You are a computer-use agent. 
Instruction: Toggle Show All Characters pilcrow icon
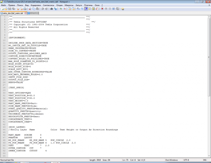(82, 9)
